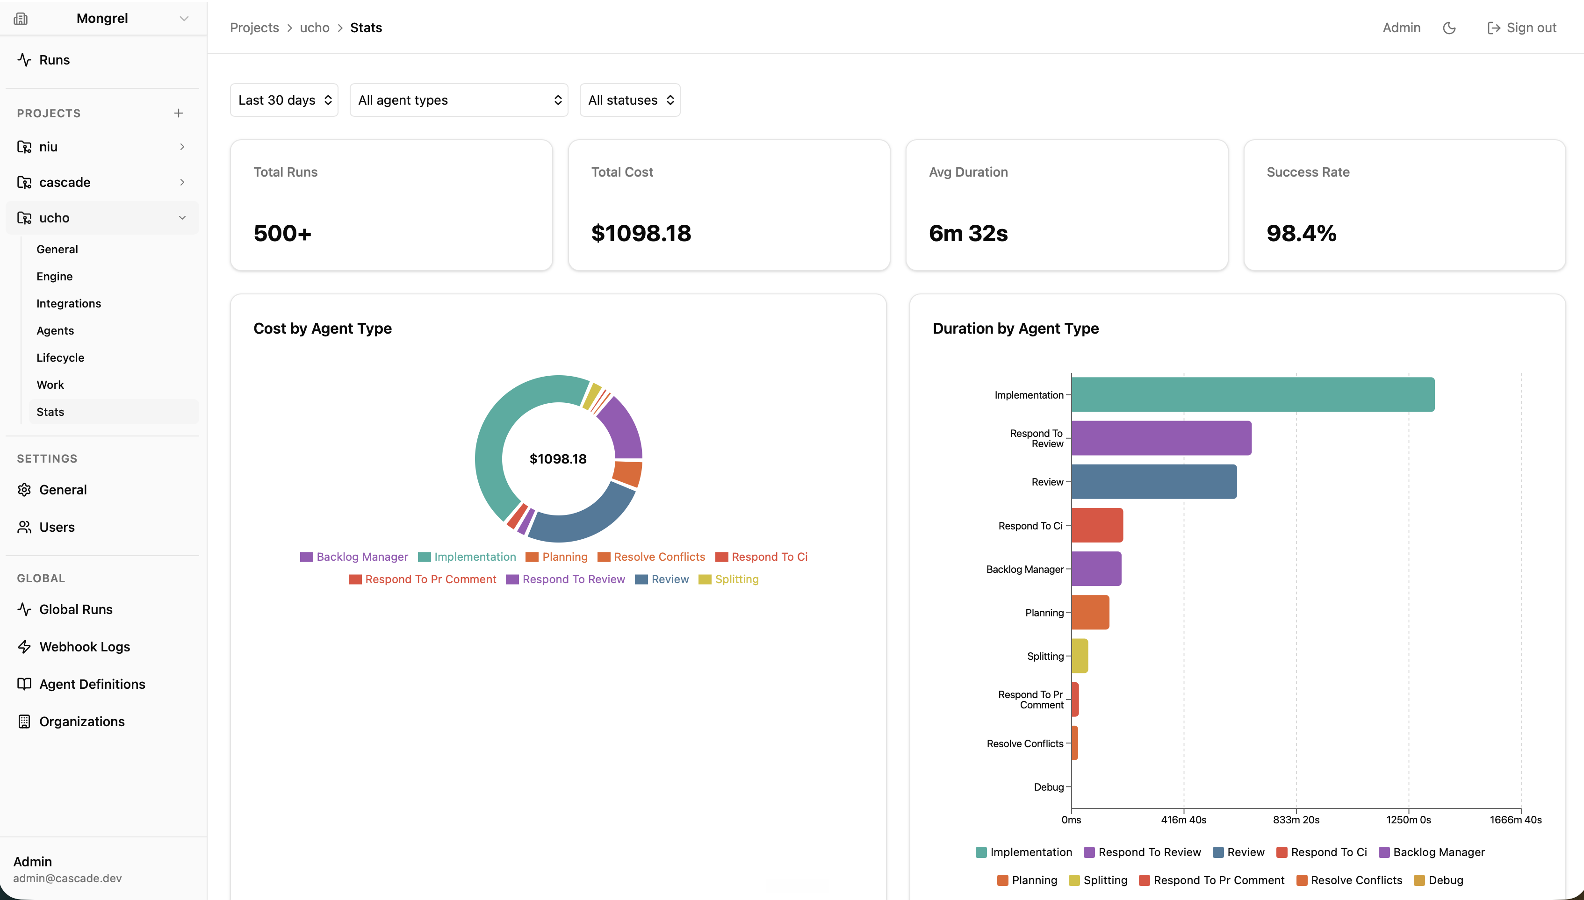Expand the niu project chevron

(x=182, y=147)
